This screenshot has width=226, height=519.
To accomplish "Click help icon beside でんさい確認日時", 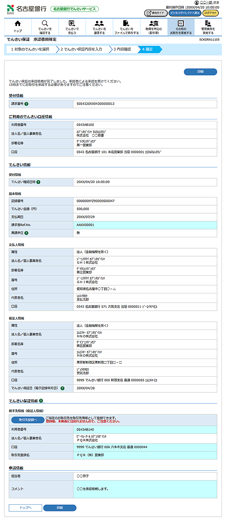I will 38,182.
